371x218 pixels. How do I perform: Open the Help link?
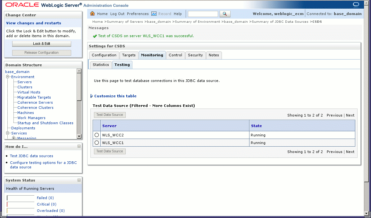coord(178,14)
